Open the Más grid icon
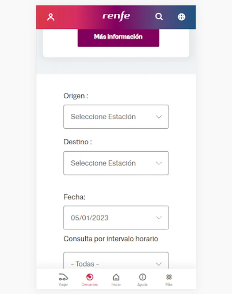Viewport: 232px width, 294px height. pos(169,277)
